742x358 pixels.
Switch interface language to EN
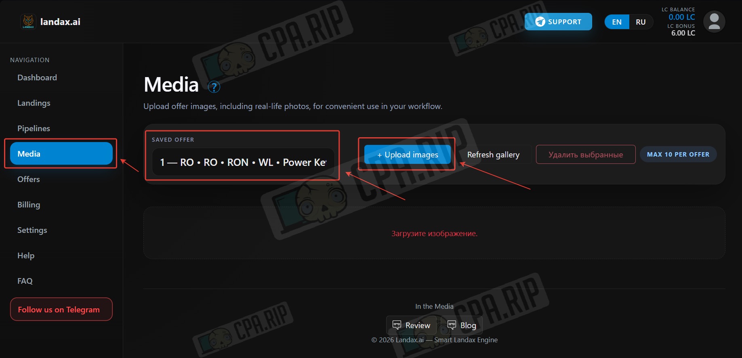click(617, 22)
